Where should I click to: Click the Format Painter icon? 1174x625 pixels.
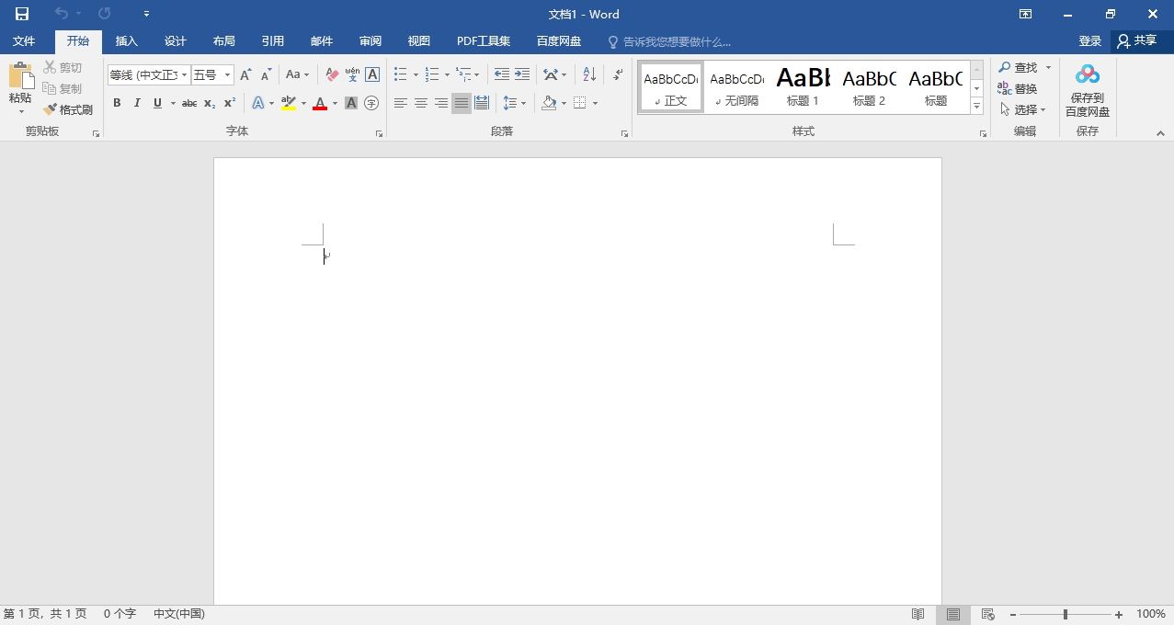click(x=51, y=108)
